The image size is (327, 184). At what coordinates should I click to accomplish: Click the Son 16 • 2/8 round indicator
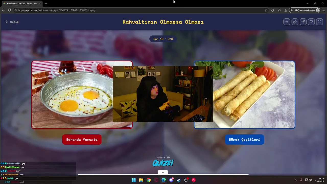click(x=163, y=39)
